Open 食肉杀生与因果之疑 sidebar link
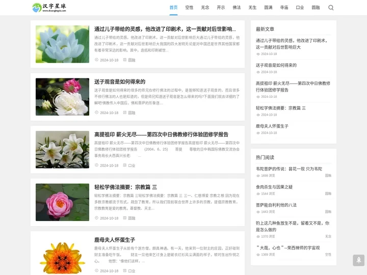Screen dimensions: 367x275 274,187
